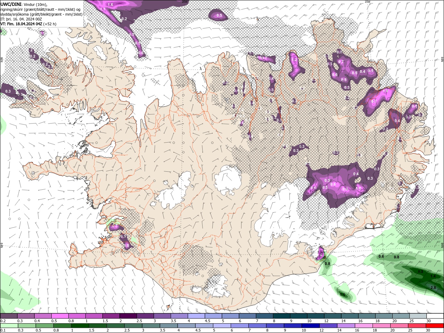444x333 pixels.
Task: Click the 0.5 pink swatch on the snow scale
Action: click(x=60, y=316)
